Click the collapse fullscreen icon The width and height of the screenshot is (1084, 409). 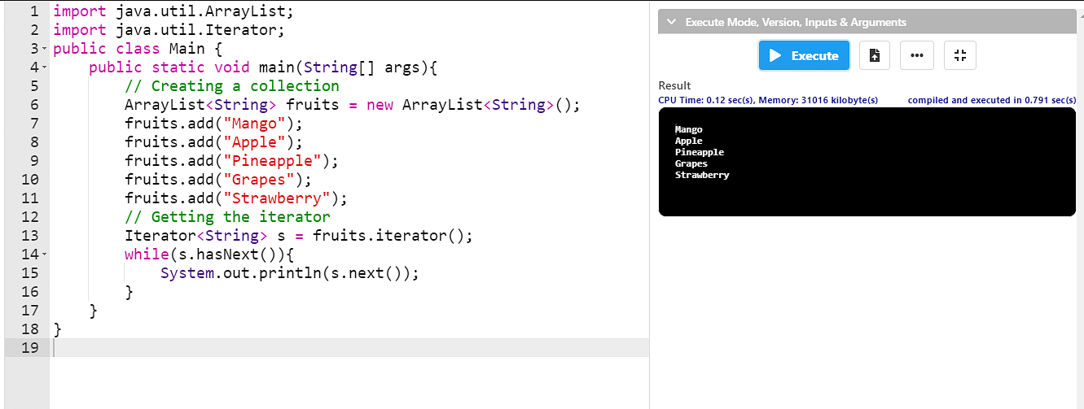(959, 55)
